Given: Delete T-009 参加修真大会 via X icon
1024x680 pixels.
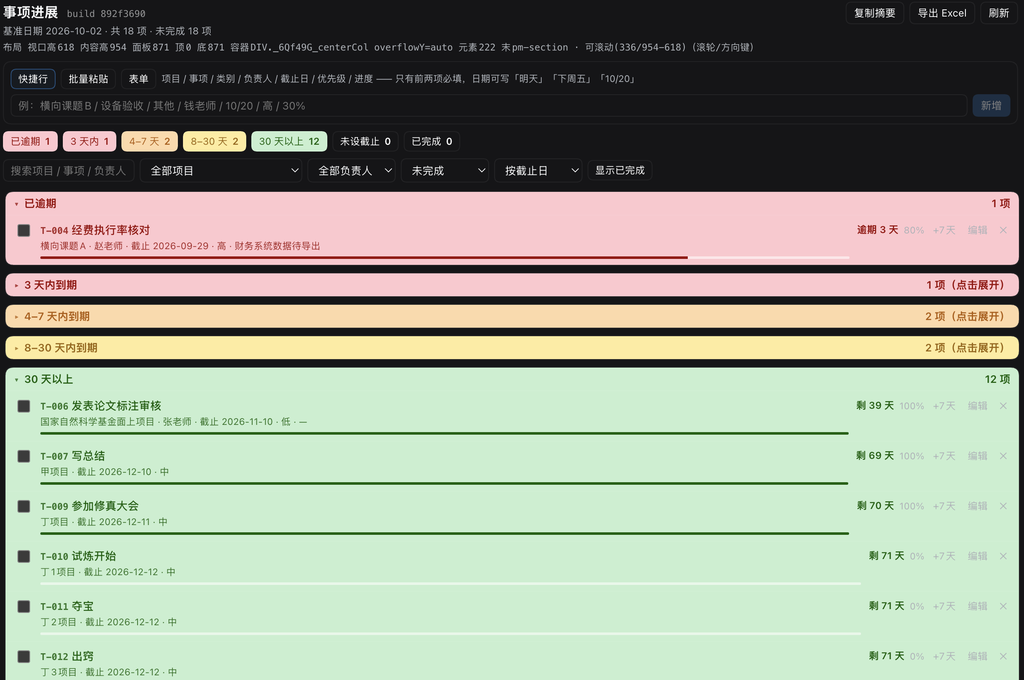Looking at the screenshot, I should click(x=1003, y=506).
